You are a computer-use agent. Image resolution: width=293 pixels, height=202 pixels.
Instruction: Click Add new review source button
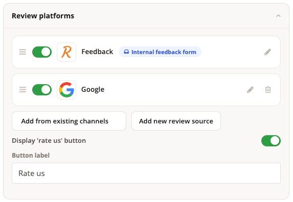176,121
